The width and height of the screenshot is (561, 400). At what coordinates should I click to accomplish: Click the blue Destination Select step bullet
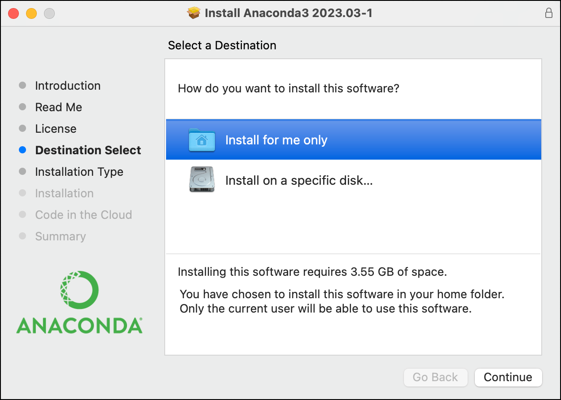tap(23, 150)
